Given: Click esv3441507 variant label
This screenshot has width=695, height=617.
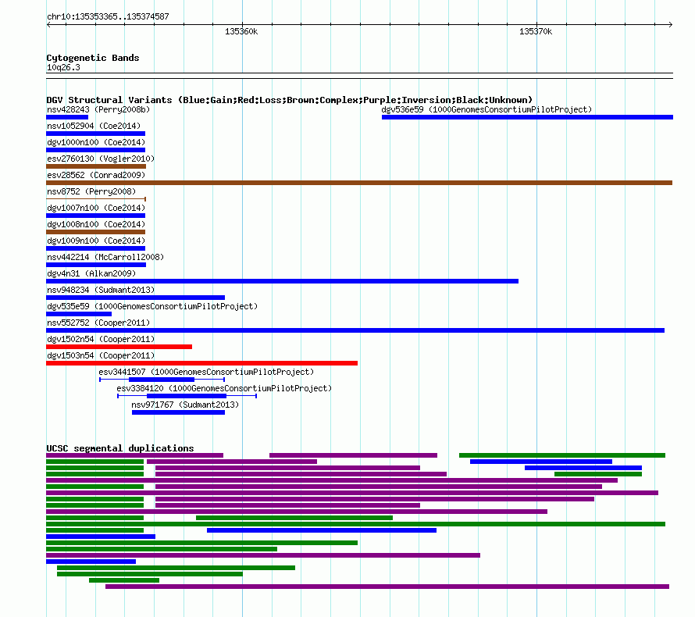Looking at the screenshot, I should click(206, 372).
